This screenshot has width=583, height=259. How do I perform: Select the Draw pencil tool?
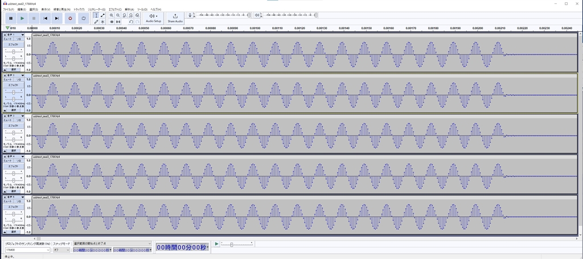click(x=96, y=22)
